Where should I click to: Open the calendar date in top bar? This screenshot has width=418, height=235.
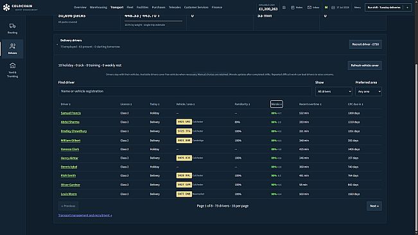pos(340,8)
